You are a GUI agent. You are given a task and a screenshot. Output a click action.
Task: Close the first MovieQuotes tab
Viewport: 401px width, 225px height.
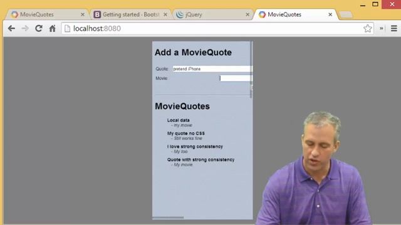pyautogui.click(x=83, y=14)
